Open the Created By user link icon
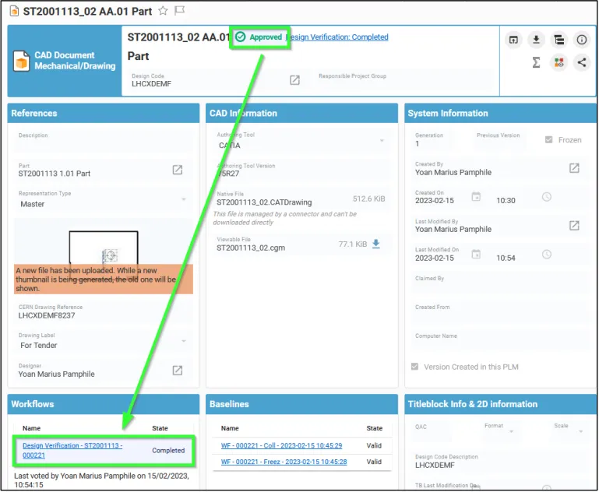 point(574,168)
